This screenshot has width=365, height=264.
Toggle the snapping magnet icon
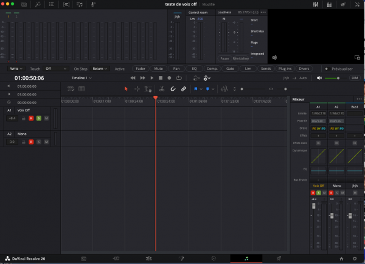(173, 89)
